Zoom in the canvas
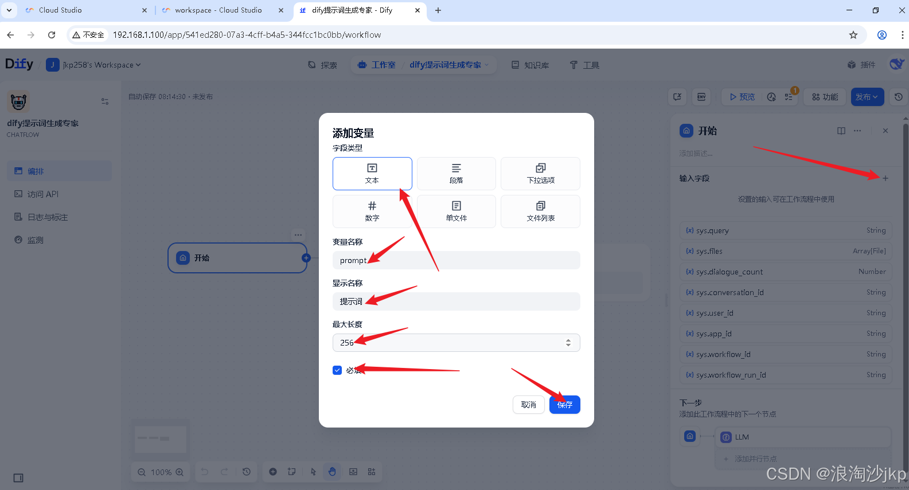Viewport: 909px width, 490px height. (180, 472)
